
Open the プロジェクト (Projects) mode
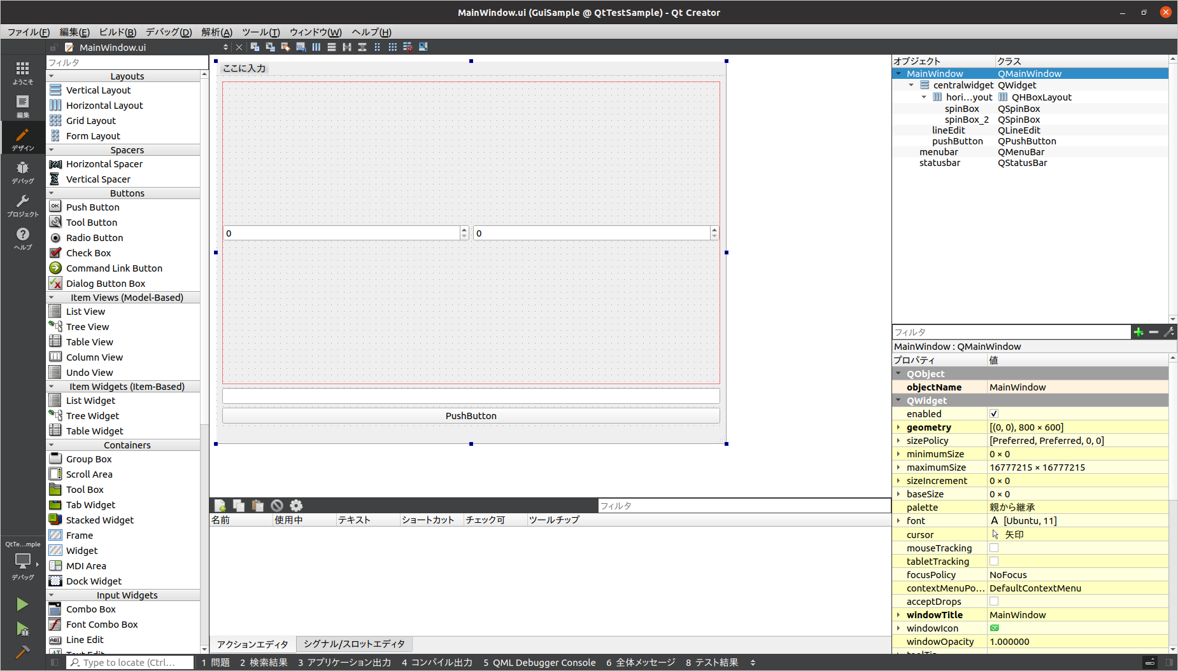(x=23, y=205)
